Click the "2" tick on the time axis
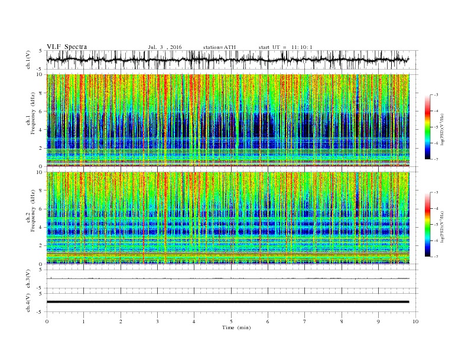 pyautogui.click(x=121, y=321)
